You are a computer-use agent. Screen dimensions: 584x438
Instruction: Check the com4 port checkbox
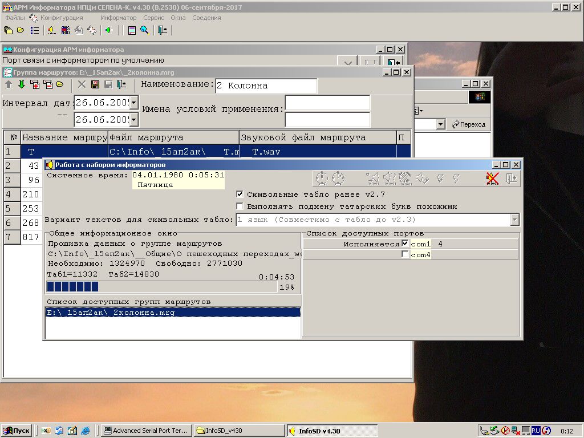(x=405, y=254)
